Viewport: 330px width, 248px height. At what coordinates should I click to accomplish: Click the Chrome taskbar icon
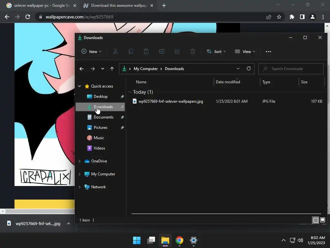[180, 240]
